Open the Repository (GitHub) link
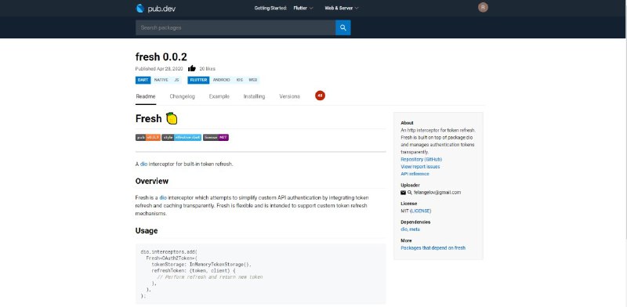This screenshot has height=307, width=627. [x=422, y=159]
